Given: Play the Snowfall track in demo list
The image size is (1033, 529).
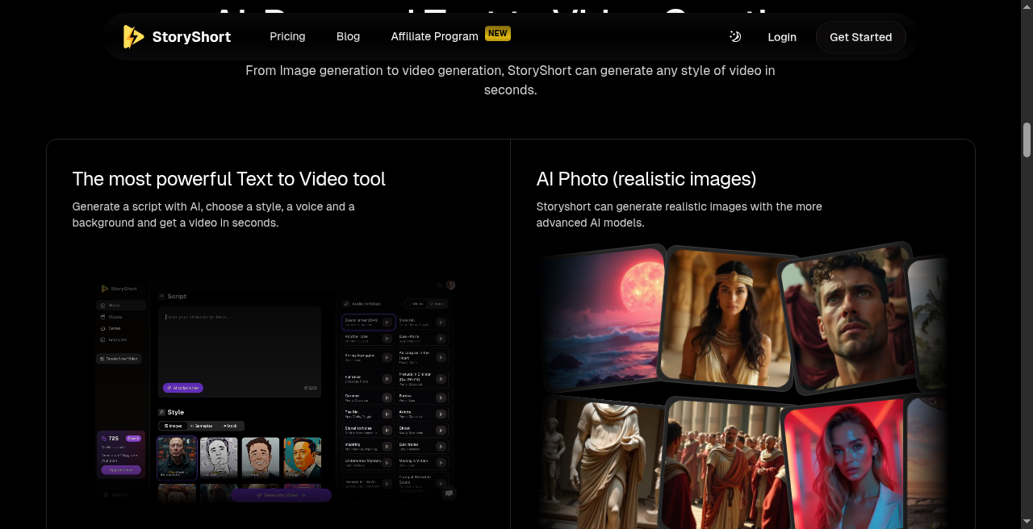Looking at the screenshot, I should (441, 322).
